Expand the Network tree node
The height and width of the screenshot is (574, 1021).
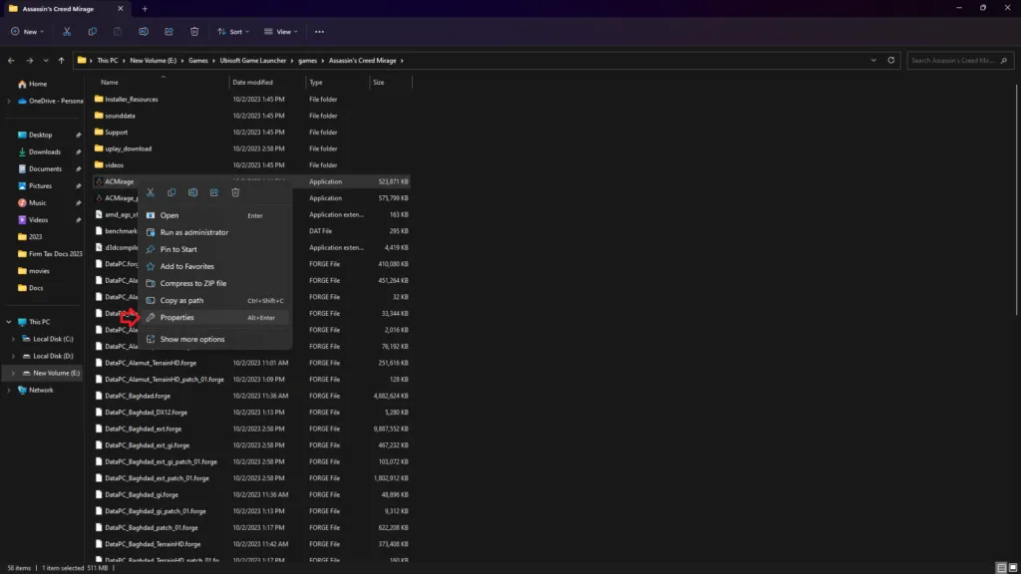(8, 390)
